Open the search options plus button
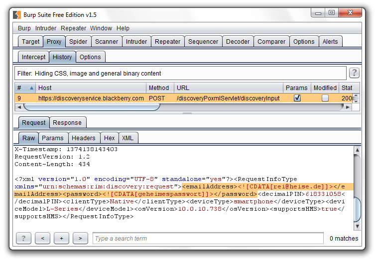The height and width of the screenshot is (261, 375). point(61,238)
